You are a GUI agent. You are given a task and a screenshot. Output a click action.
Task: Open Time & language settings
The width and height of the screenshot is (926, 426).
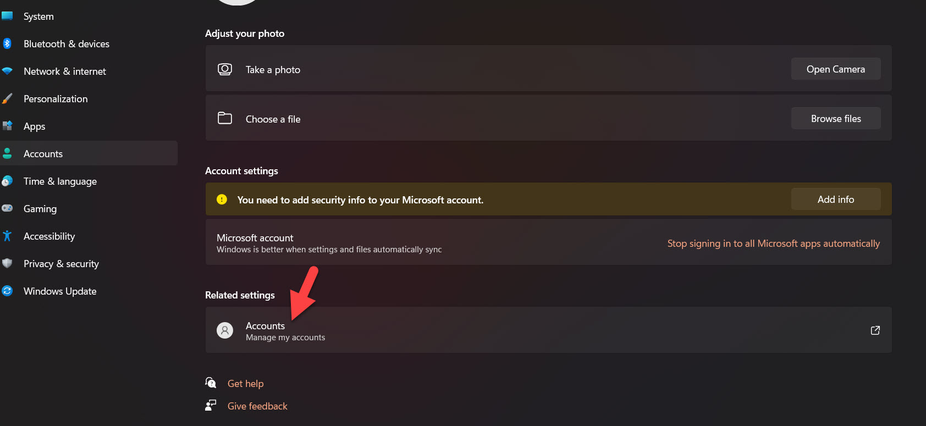[x=60, y=181]
